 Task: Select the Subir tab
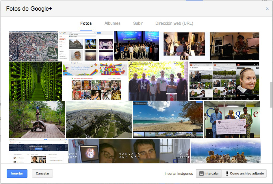tap(138, 24)
